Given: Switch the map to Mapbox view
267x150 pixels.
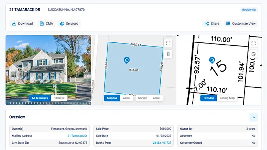Looking at the screenshot, I should [112, 98].
